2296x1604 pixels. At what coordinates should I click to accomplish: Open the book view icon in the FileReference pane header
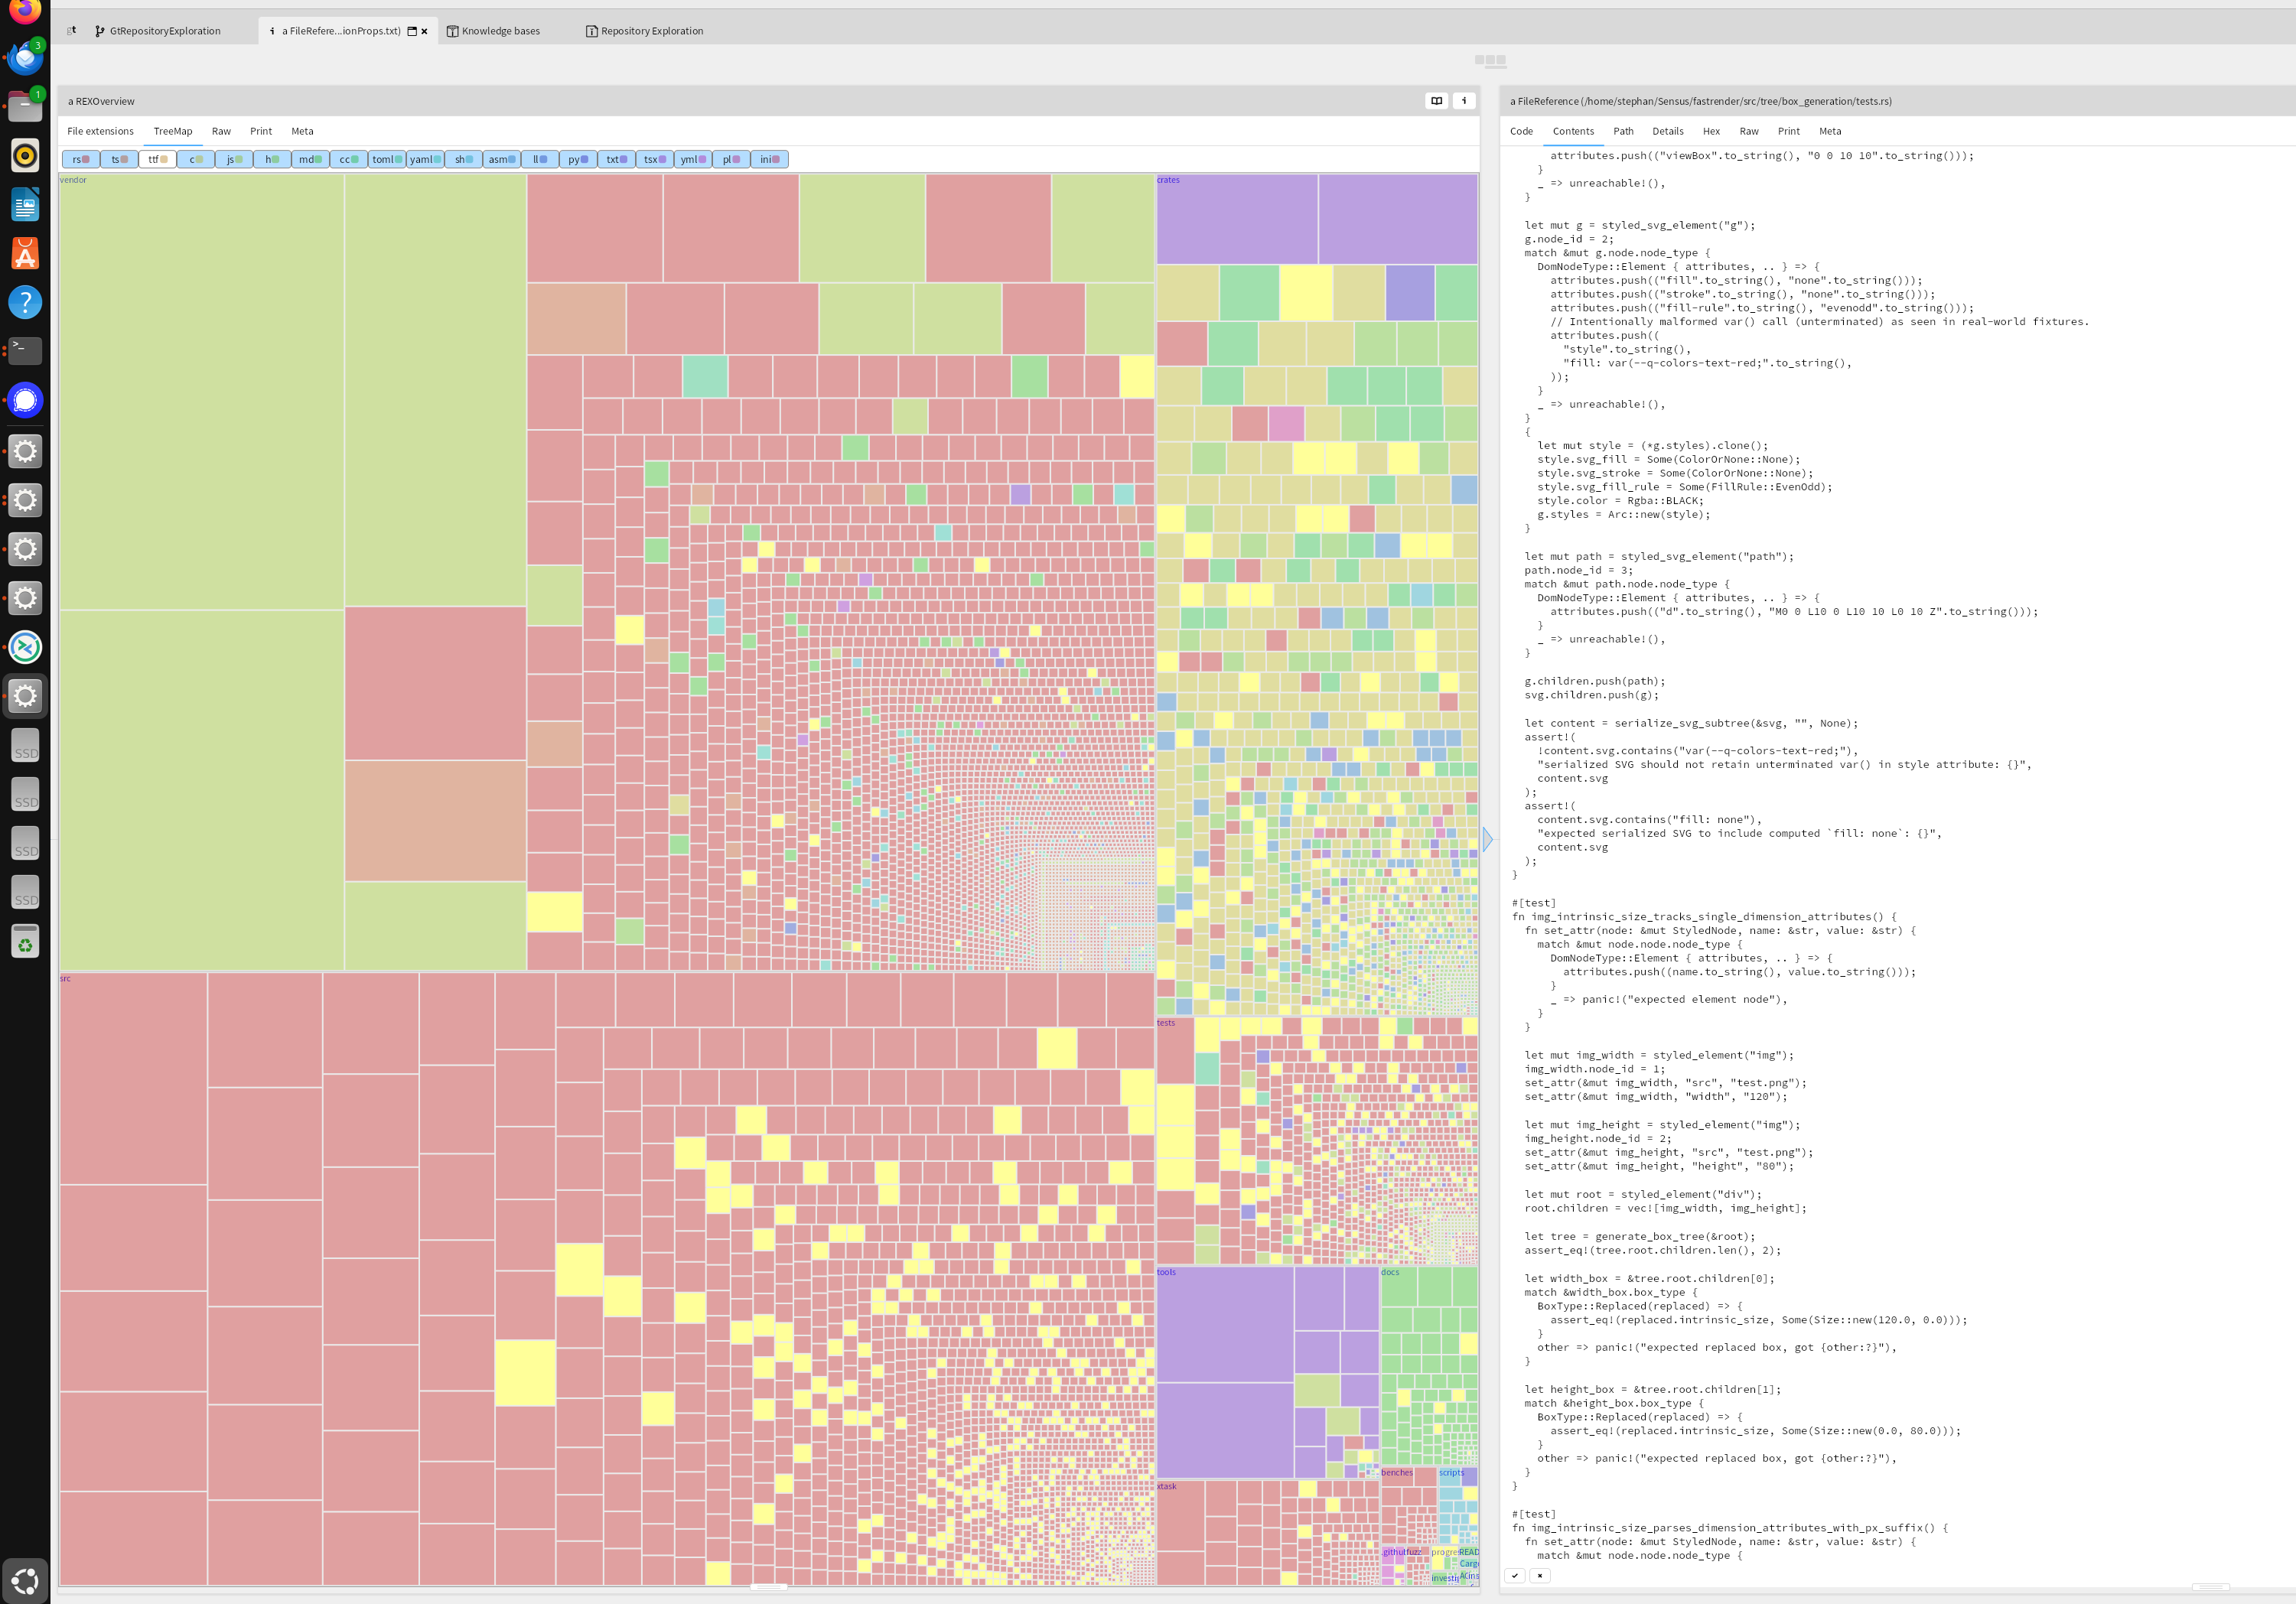[1437, 100]
